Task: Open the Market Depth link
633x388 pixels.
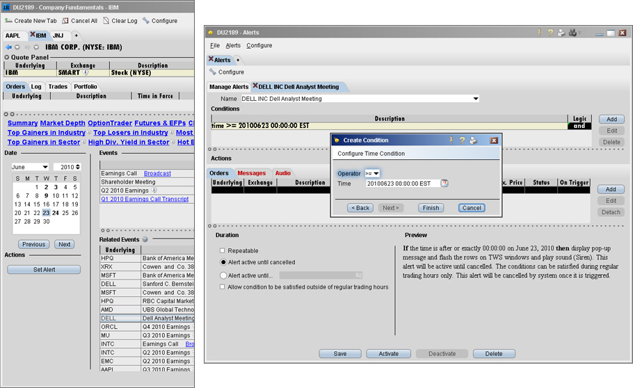Action: (x=63, y=123)
